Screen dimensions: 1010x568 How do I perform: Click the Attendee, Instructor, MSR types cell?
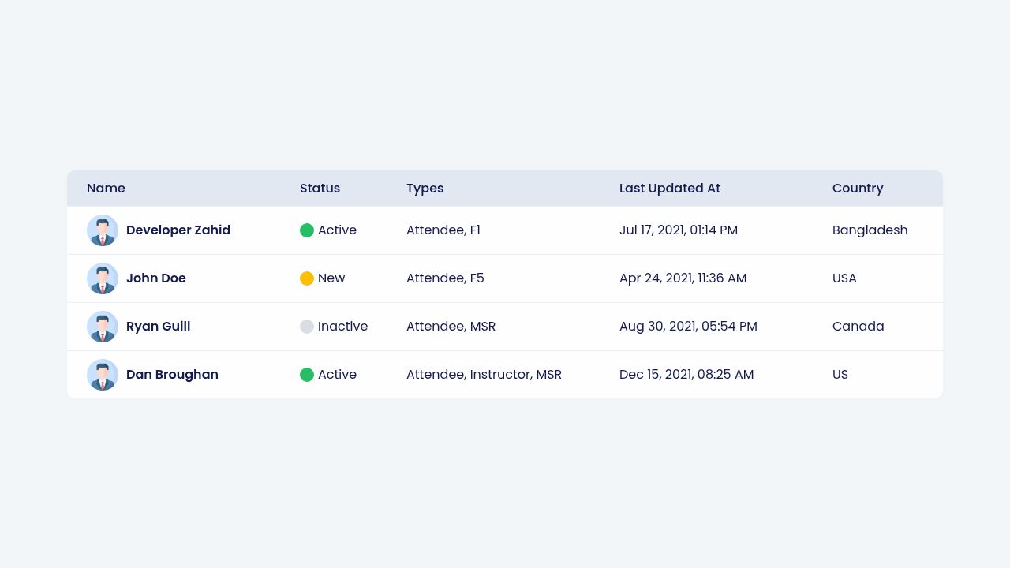click(x=484, y=375)
